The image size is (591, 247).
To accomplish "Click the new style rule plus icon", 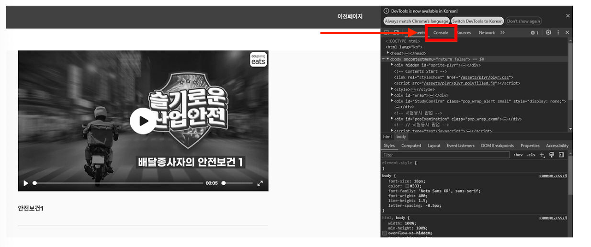I will point(542,155).
